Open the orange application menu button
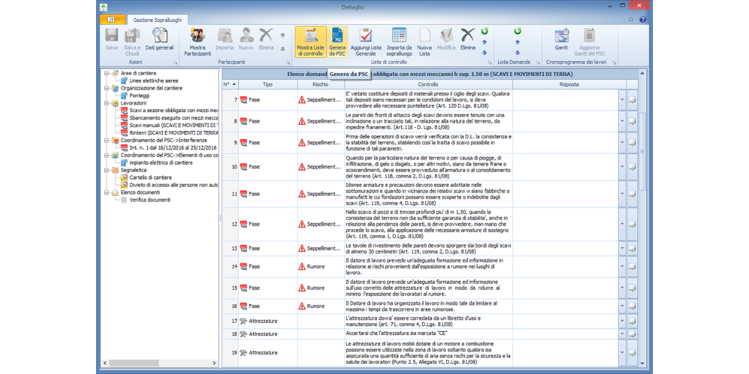The image size is (749, 374). (x=113, y=19)
